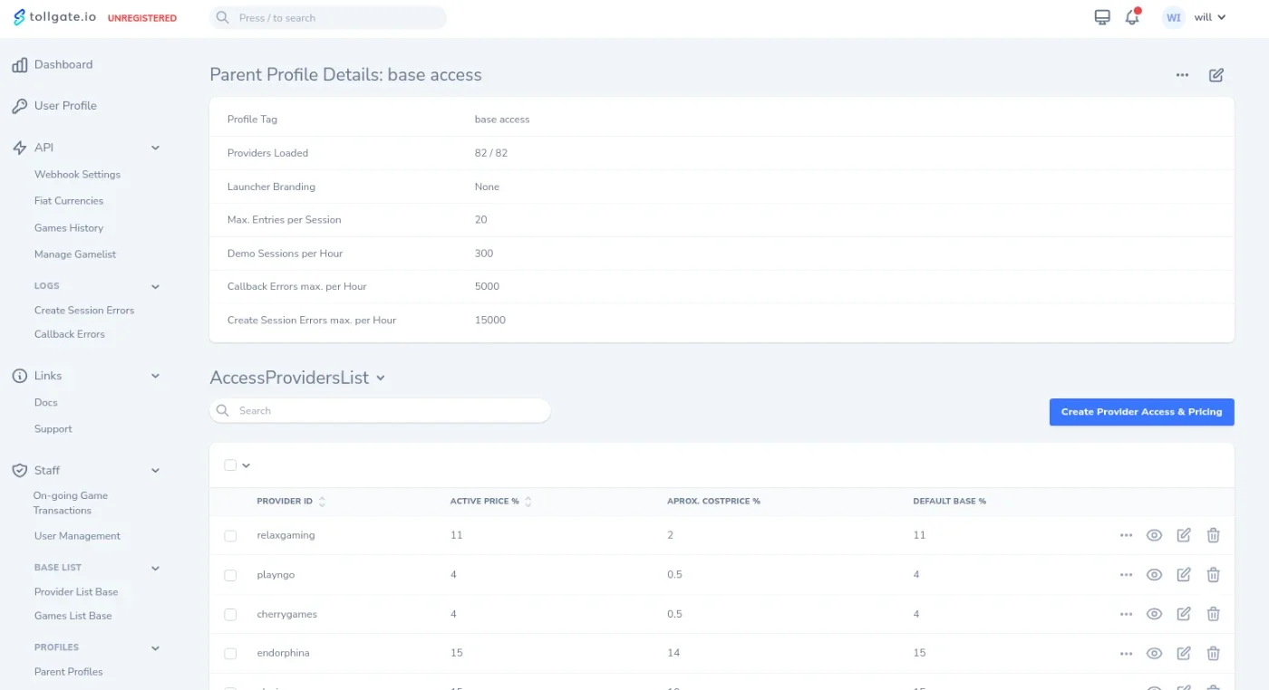Open the will user account menu
Image resolution: width=1269 pixels, height=690 pixels.
click(1196, 17)
